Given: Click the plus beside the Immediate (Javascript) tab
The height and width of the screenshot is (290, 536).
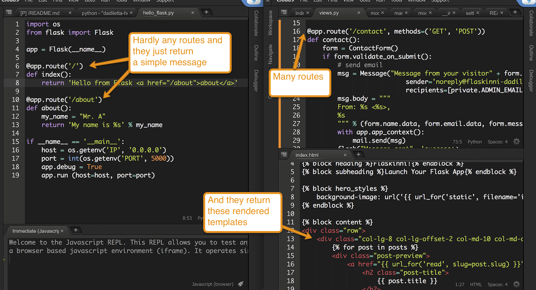Looking at the screenshot, I should tap(76, 230).
